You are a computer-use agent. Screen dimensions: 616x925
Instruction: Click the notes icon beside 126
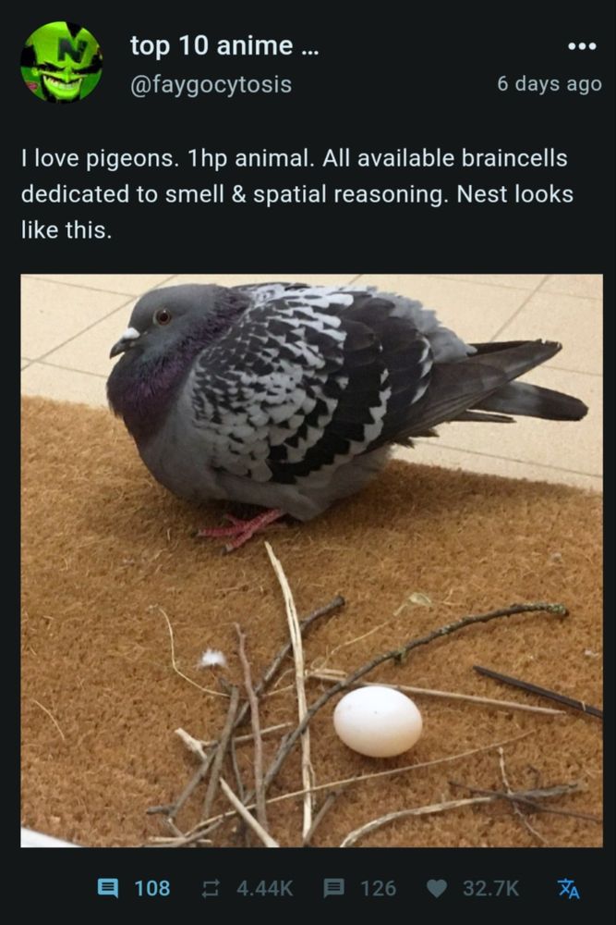334,888
